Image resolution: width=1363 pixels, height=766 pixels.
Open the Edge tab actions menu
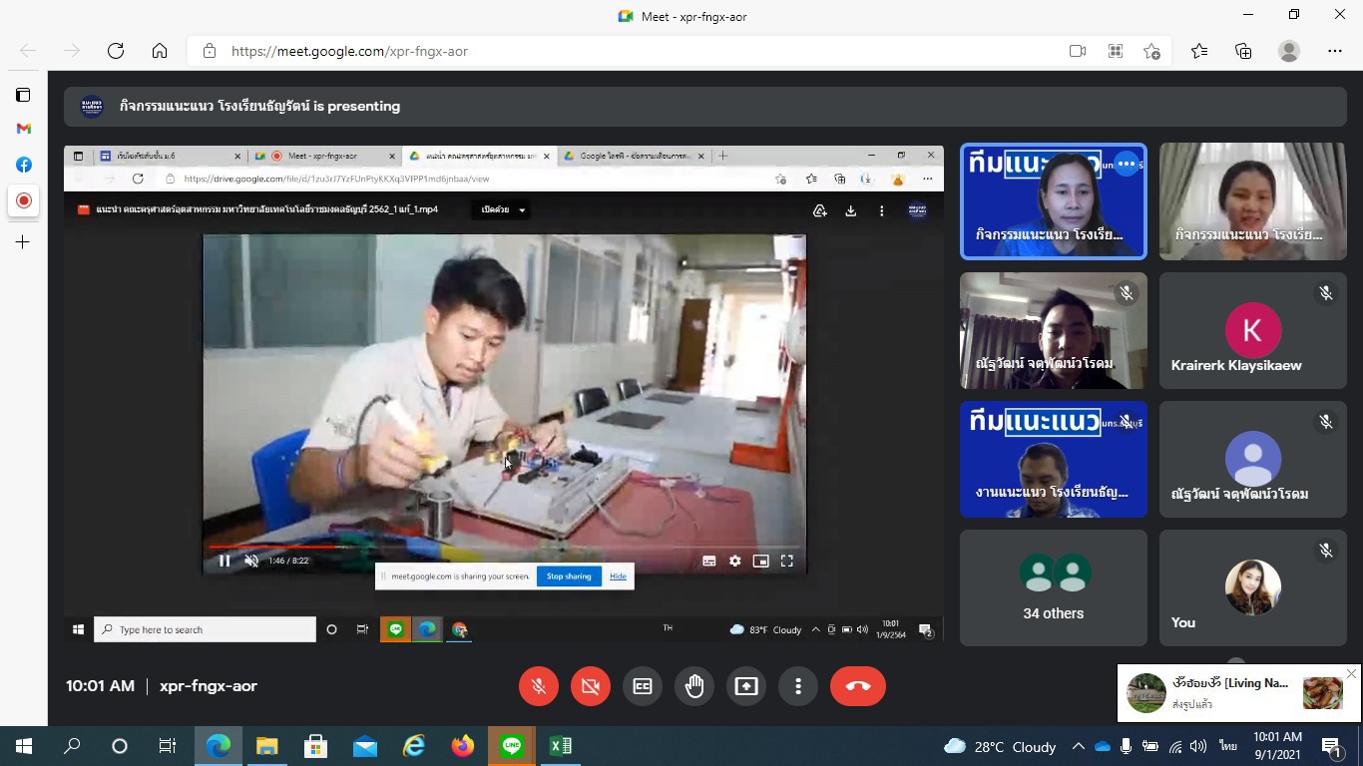[23, 95]
